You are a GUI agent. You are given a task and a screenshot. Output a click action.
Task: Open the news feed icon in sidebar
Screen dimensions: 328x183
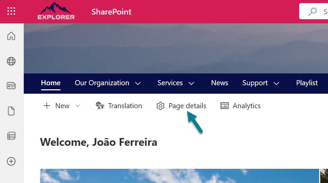coord(11,86)
